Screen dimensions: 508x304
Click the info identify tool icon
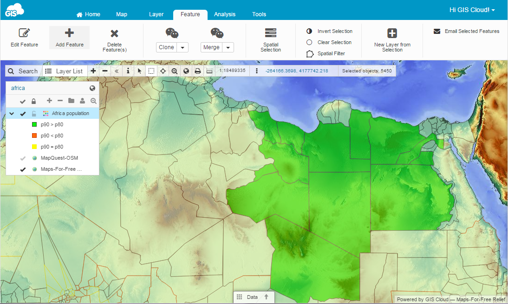(x=128, y=71)
